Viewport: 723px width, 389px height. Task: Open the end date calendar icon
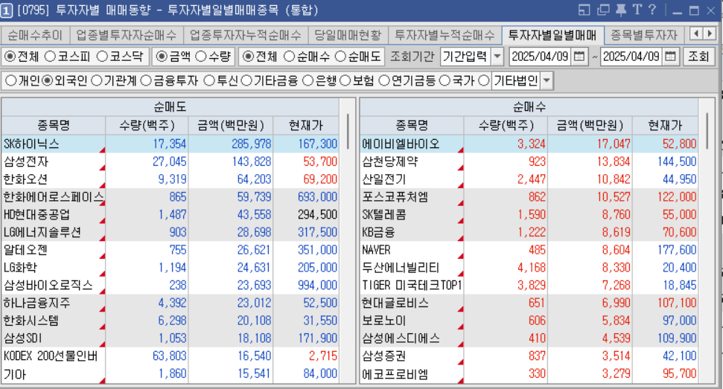tap(670, 57)
